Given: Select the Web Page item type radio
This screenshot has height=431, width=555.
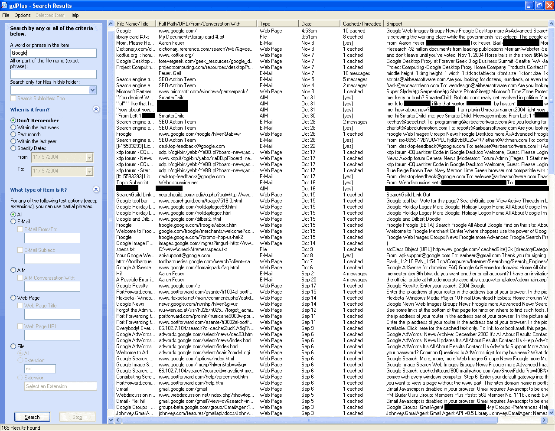Looking at the screenshot, I should [x=13, y=298].
